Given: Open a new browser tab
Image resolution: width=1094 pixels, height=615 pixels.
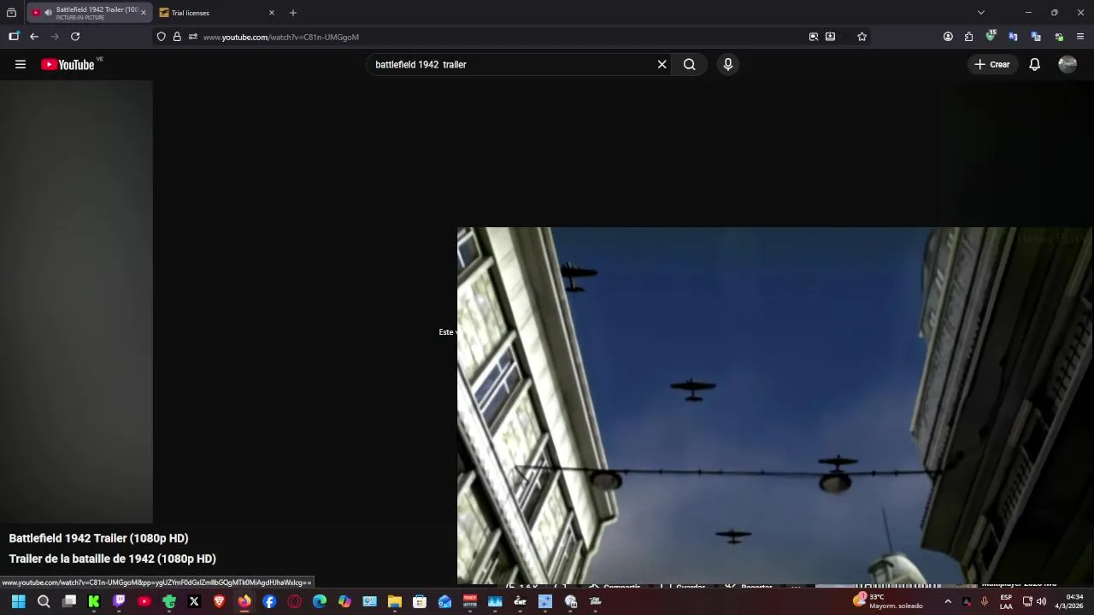Looking at the screenshot, I should [x=293, y=13].
